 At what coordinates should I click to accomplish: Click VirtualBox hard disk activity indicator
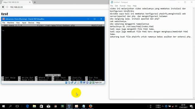pos(66,82)
